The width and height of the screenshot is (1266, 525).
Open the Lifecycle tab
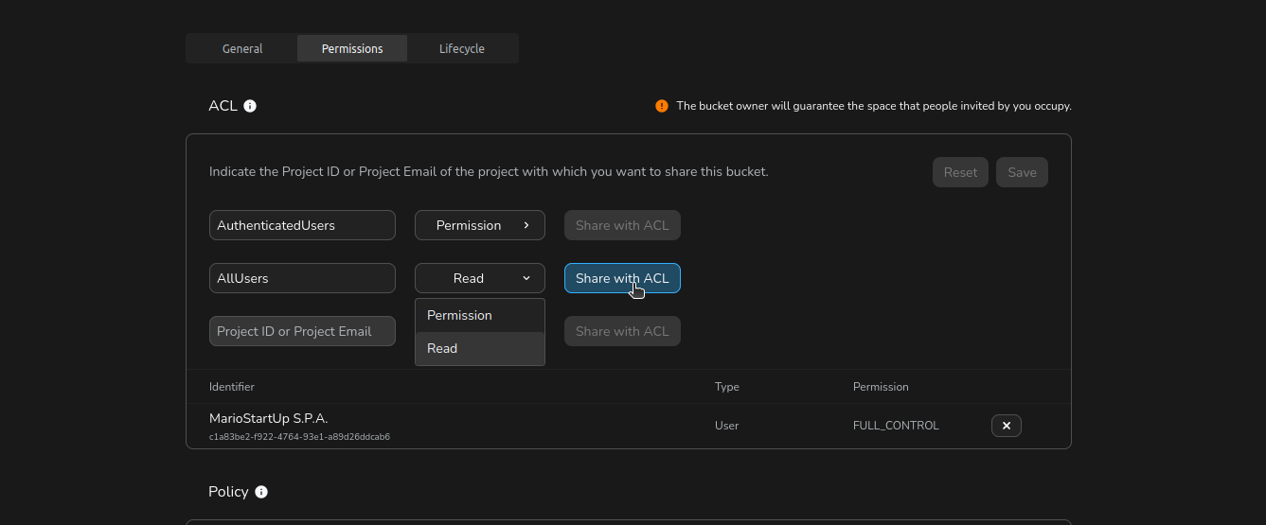(x=462, y=48)
